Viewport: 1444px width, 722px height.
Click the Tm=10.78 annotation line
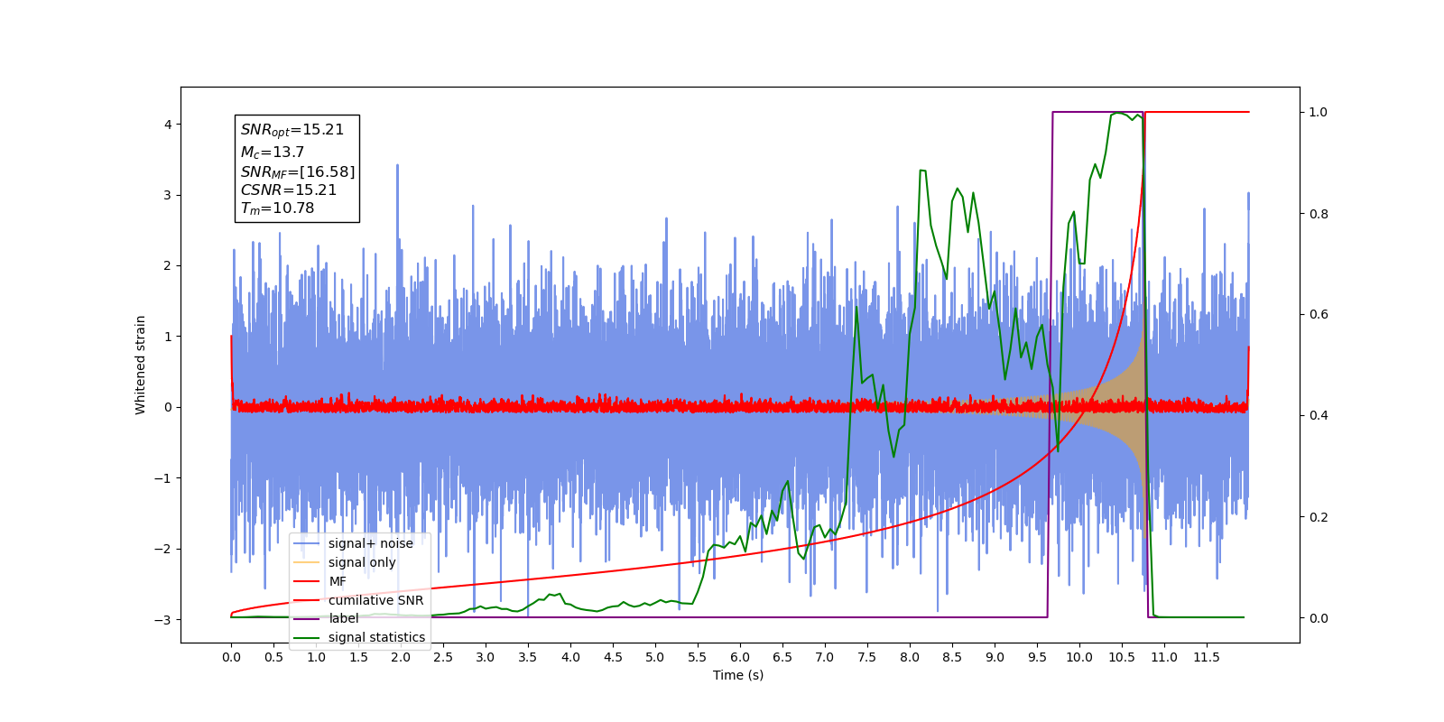(x=277, y=208)
